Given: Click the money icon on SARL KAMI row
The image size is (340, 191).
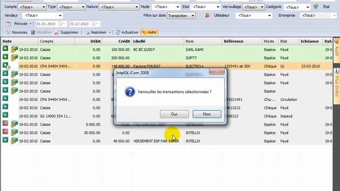Looking at the screenshot, I should coord(14,49).
